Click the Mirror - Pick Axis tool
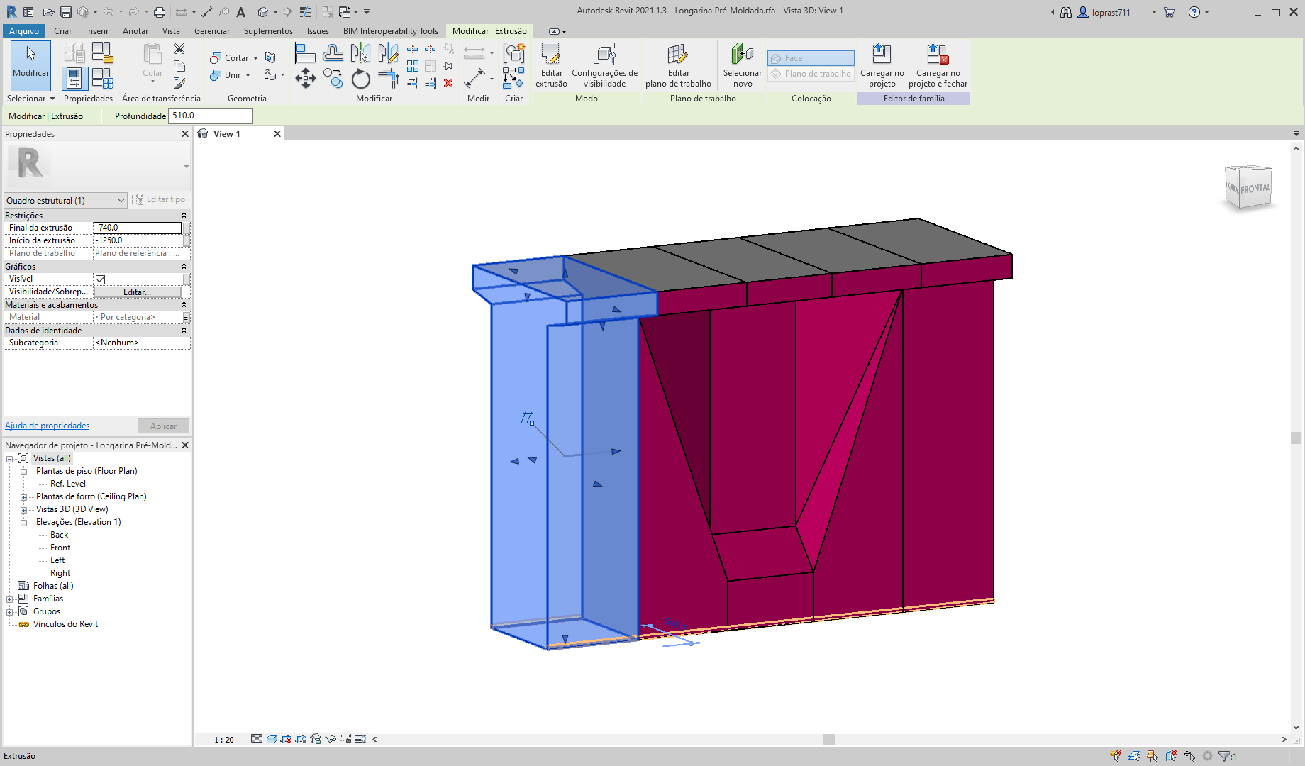This screenshot has height=766, width=1305. (x=362, y=54)
